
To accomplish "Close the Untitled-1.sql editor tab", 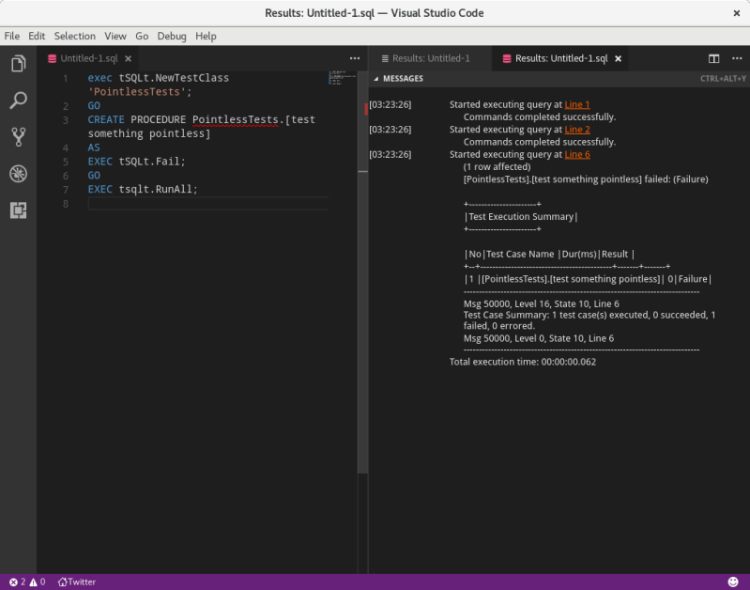I will [129, 58].
